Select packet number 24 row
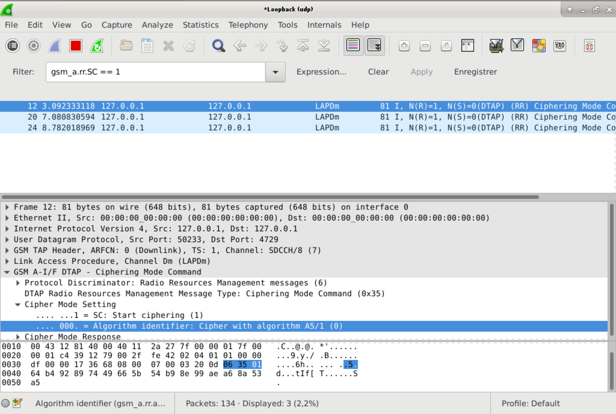The image size is (616, 414). pyautogui.click(x=307, y=128)
